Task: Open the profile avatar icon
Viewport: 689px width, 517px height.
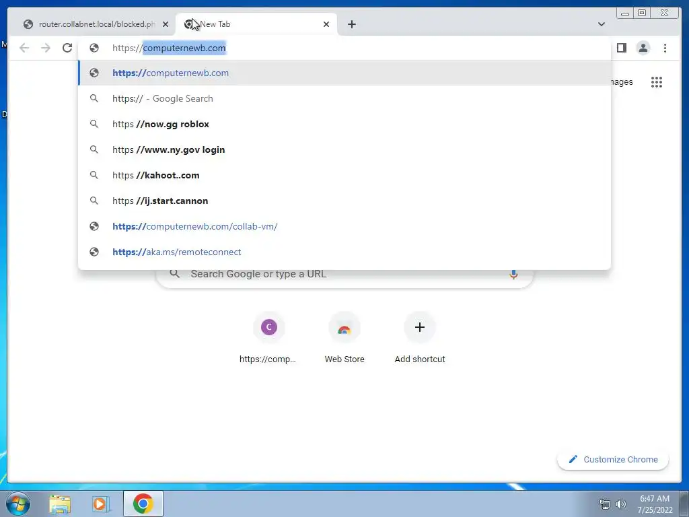Action: click(x=643, y=48)
